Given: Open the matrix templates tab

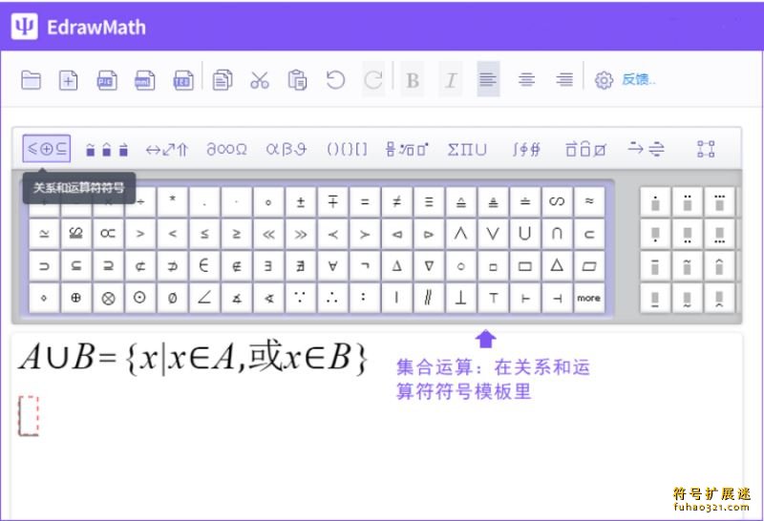Looking at the screenshot, I should tap(706, 149).
